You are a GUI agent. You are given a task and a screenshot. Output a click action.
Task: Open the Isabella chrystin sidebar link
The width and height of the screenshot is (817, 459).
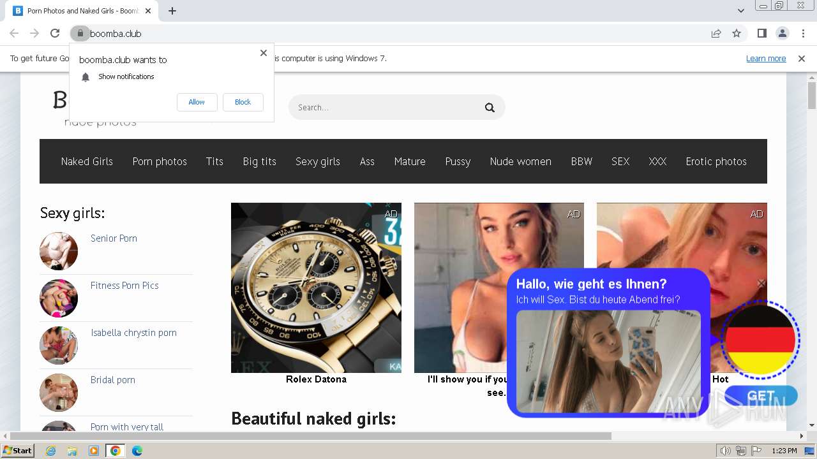click(133, 333)
